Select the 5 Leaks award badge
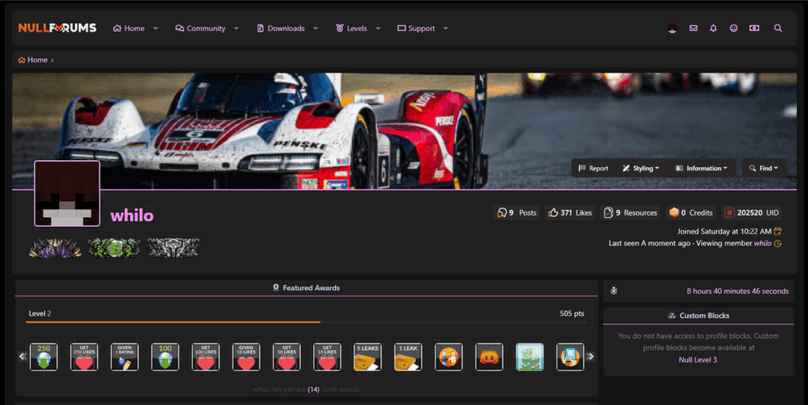Image resolution: width=808 pixels, height=405 pixels. (x=368, y=357)
